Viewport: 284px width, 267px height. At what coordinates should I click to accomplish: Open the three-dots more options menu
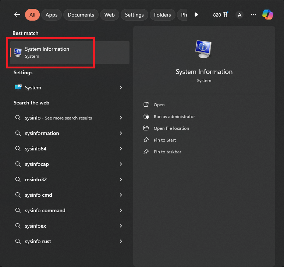(x=253, y=15)
